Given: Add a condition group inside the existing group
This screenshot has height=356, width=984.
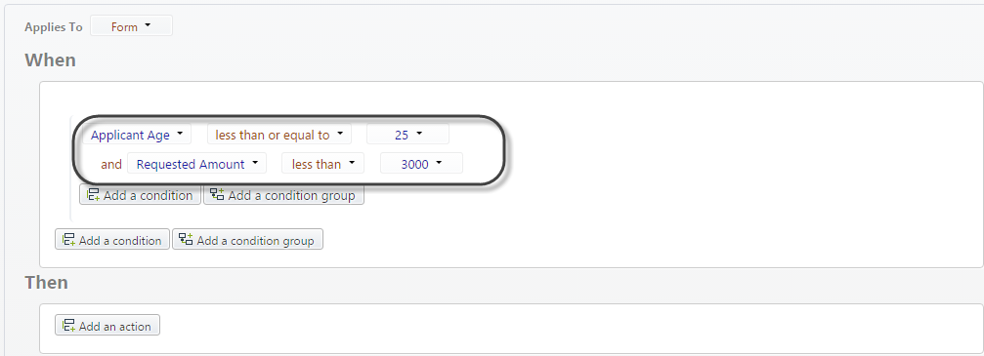Looking at the screenshot, I should click(x=283, y=195).
